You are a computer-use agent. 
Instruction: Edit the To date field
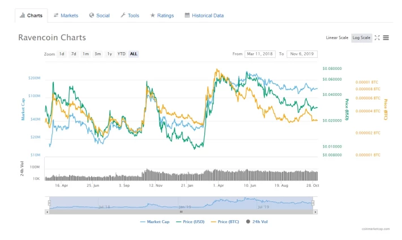302,54
